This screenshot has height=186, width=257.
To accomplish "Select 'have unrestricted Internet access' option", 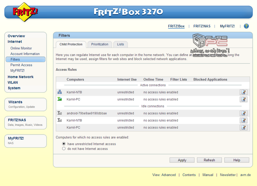I will [64, 144].
